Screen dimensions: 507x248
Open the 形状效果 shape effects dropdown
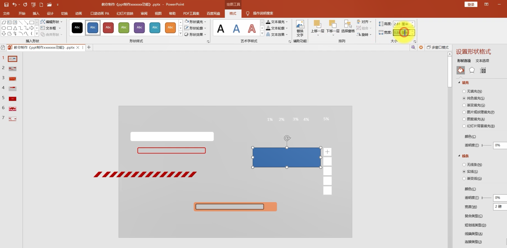click(x=195, y=34)
